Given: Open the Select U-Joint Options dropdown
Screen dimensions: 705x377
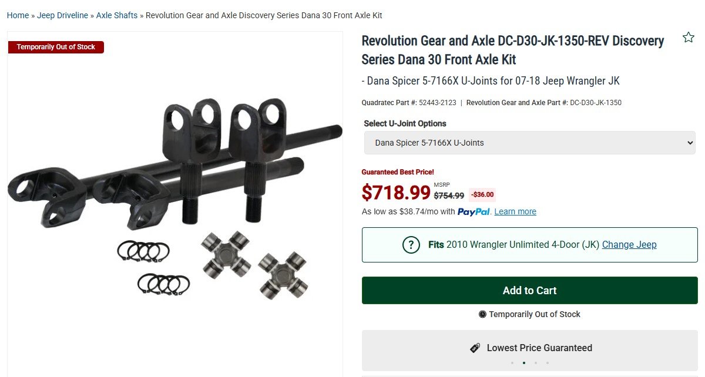Looking at the screenshot, I should pyautogui.click(x=529, y=143).
